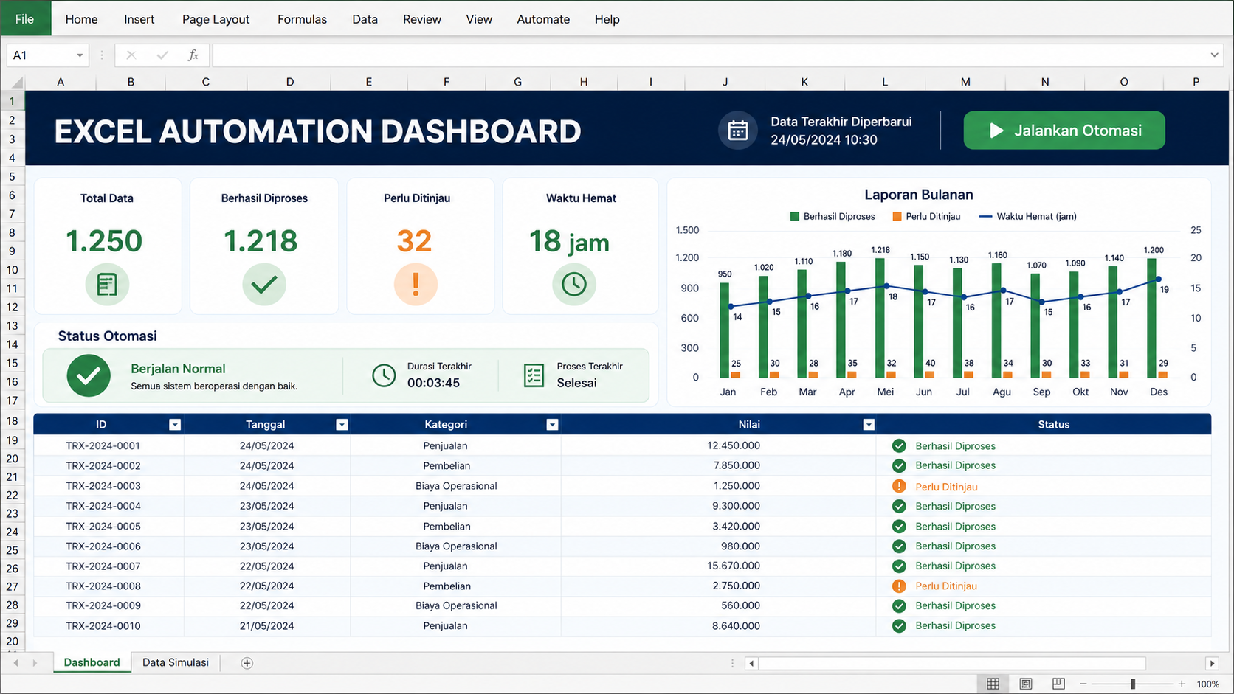Select column D header
The width and height of the screenshot is (1234, 694).
point(290,82)
